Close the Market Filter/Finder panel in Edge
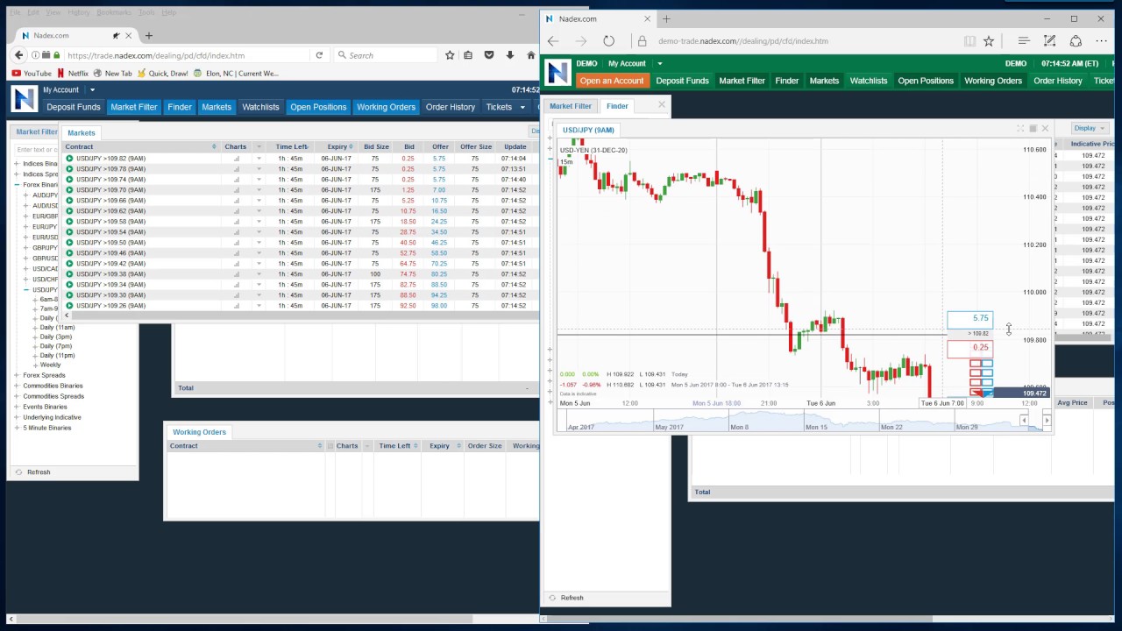Viewport: 1122px width, 631px height. (x=661, y=104)
